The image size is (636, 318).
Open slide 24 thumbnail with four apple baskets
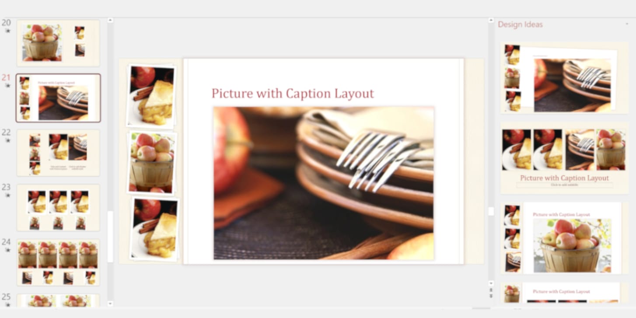tap(58, 262)
